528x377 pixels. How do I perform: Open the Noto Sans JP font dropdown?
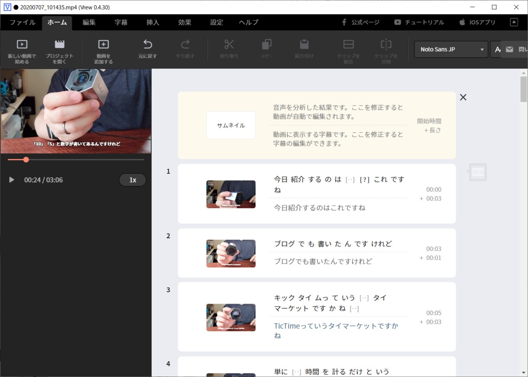[x=451, y=49]
